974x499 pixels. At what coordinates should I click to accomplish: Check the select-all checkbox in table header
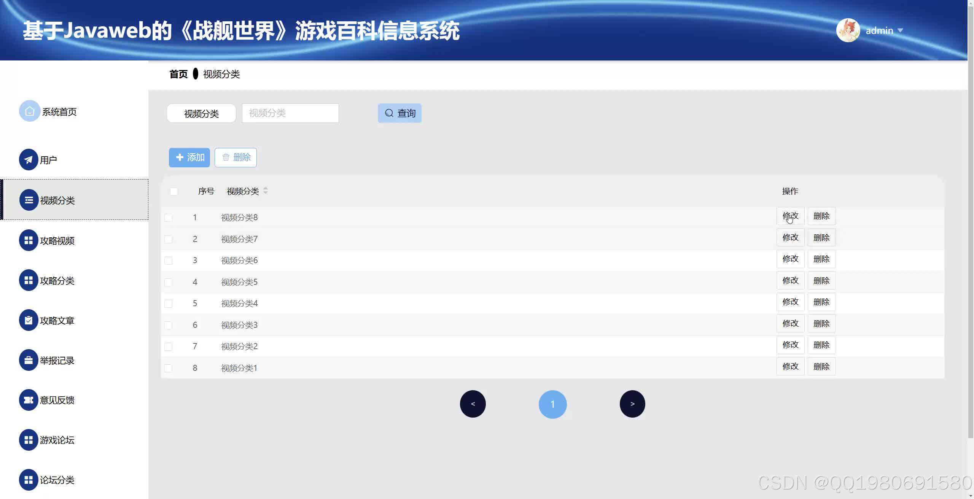coord(174,191)
